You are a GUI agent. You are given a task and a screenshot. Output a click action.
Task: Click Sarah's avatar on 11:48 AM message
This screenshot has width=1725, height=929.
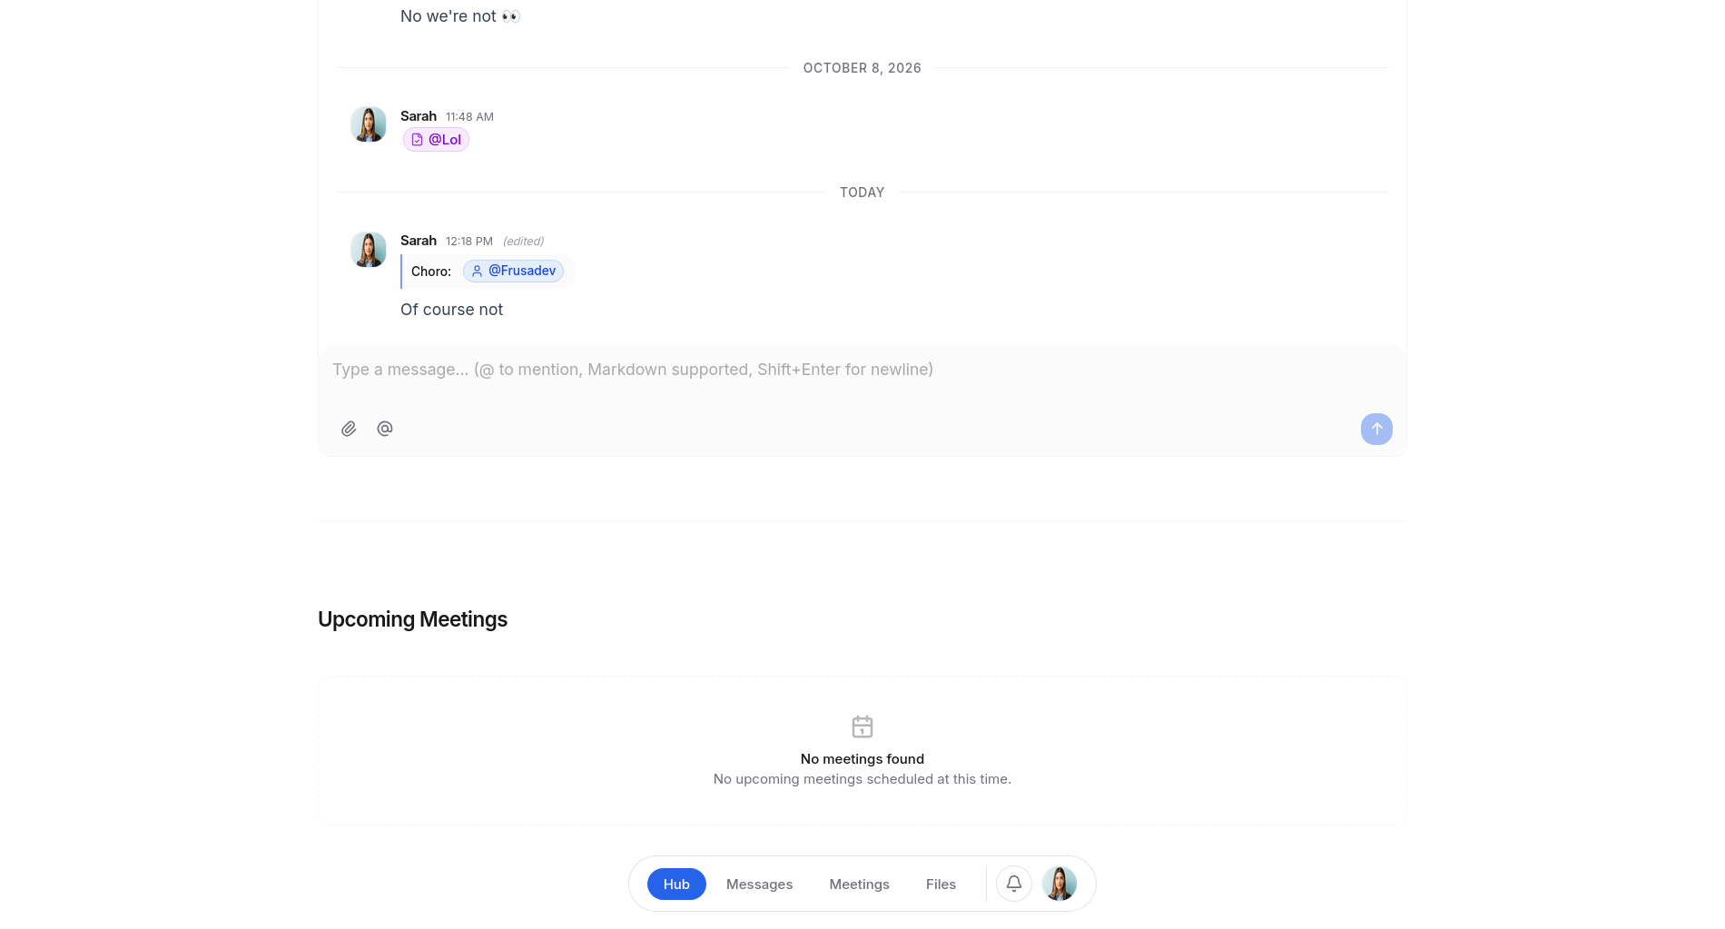pyautogui.click(x=369, y=124)
